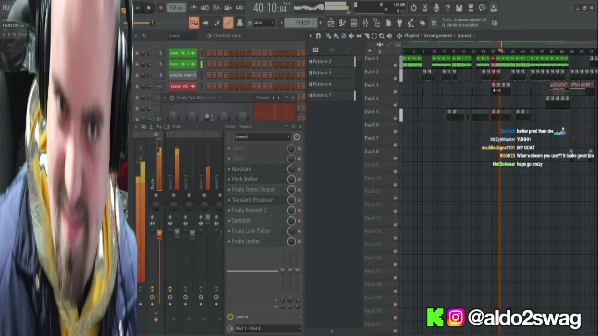Click the 168 tempo field
598x336 pixels.
[x=176, y=8]
